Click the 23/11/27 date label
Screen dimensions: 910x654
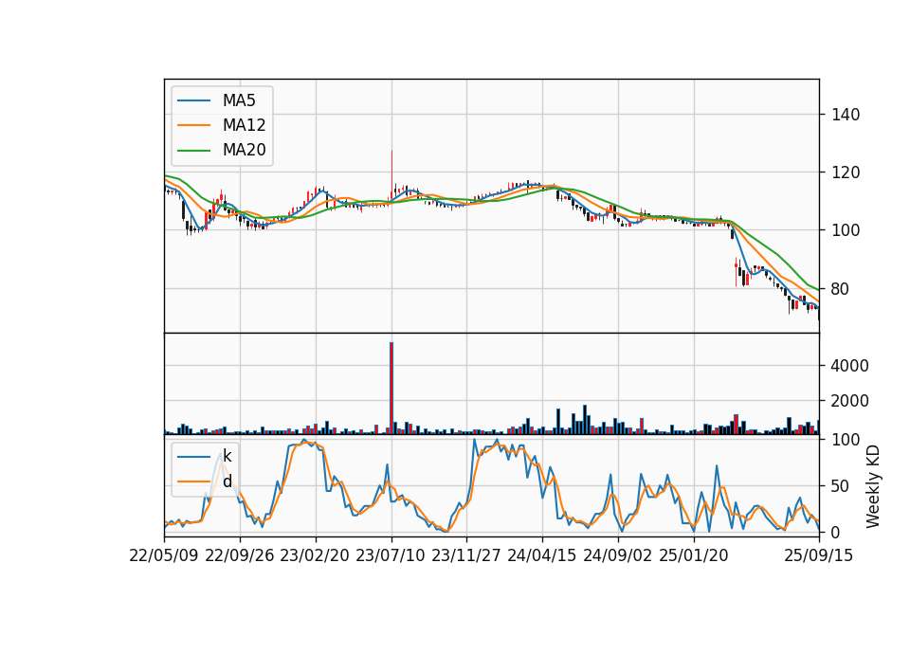coord(466,555)
